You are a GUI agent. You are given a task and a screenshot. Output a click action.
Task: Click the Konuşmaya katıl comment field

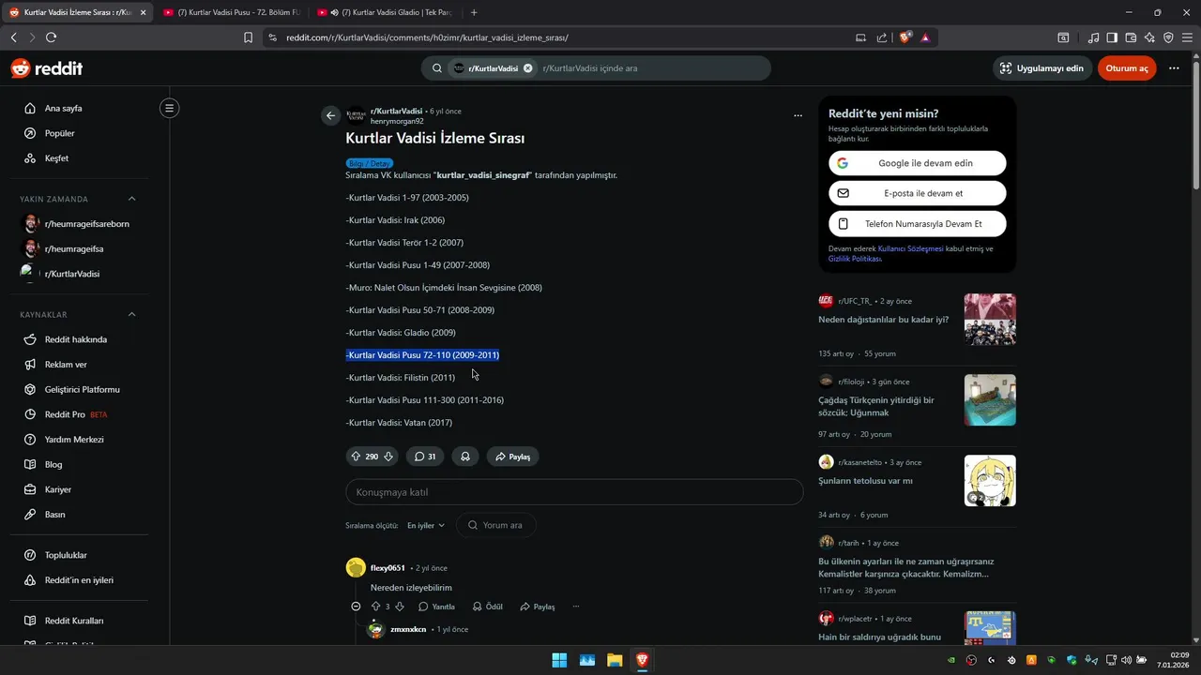tap(574, 492)
